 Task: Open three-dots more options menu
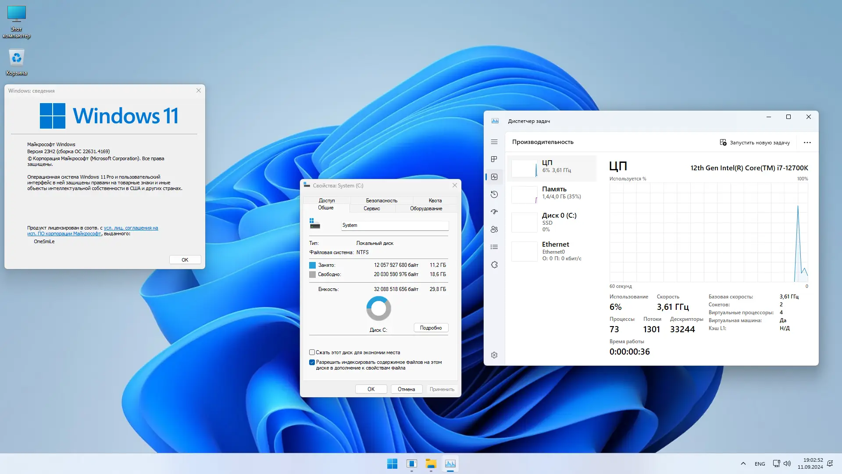tap(807, 143)
